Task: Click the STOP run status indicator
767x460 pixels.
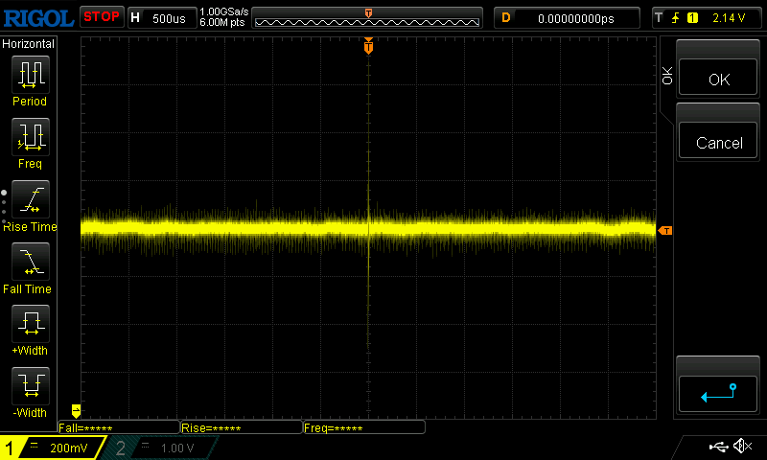Action: [102, 16]
